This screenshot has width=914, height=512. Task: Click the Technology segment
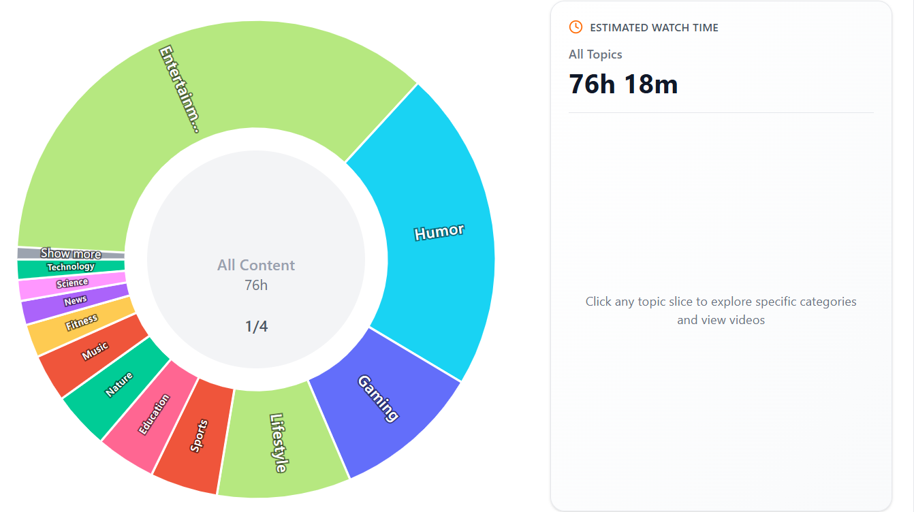(70, 266)
